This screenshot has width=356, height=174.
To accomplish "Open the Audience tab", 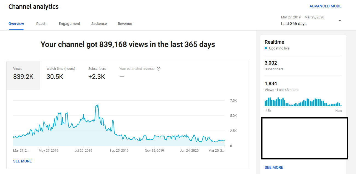I will coord(99,24).
